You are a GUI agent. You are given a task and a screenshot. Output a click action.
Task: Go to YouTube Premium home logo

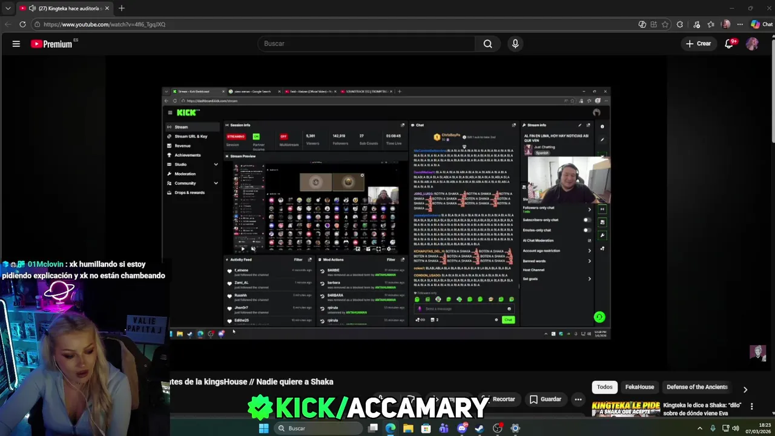pyautogui.click(x=51, y=44)
